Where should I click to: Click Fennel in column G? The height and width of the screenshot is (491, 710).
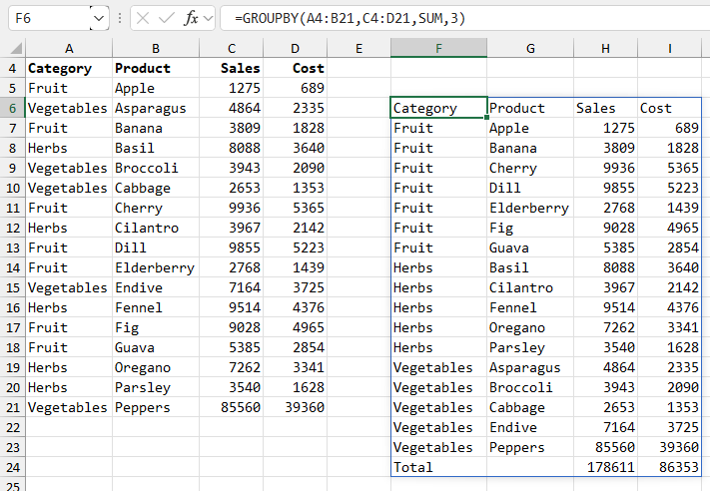click(x=530, y=307)
